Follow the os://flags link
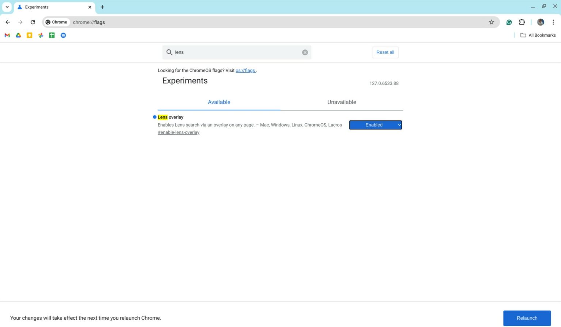Image resolution: width=561 pixels, height=327 pixels. 245,71
